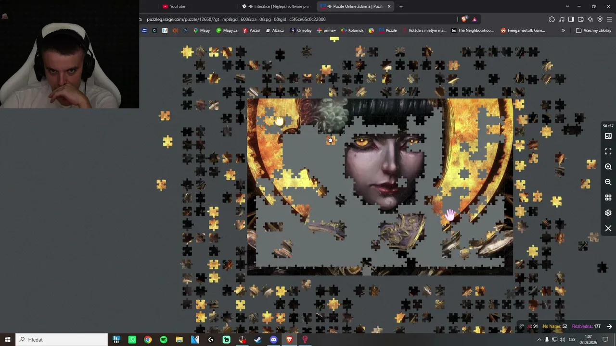The height and width of the screenshot is (346, 616).
Task: Open the Freegamestuff bookmark
Action: [x=523, y=30]
